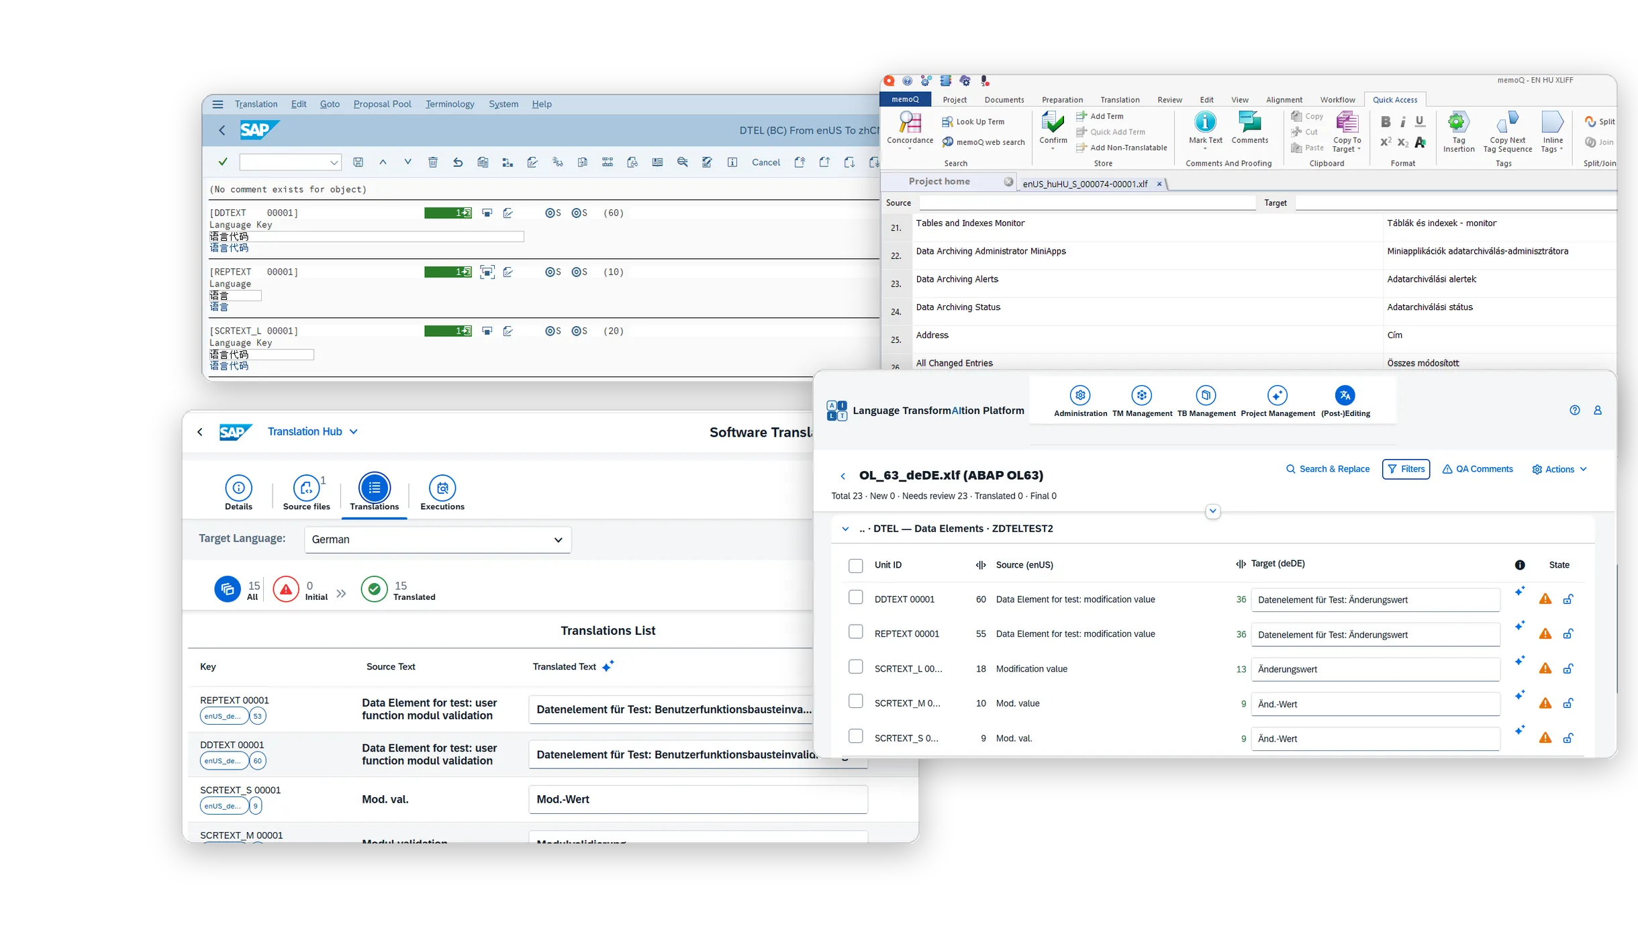Image resolution: width=1638 pixels, height=926 pixels.
Task: Apply bold formatting in memoQ
Action: click(x=1386, y=122)
